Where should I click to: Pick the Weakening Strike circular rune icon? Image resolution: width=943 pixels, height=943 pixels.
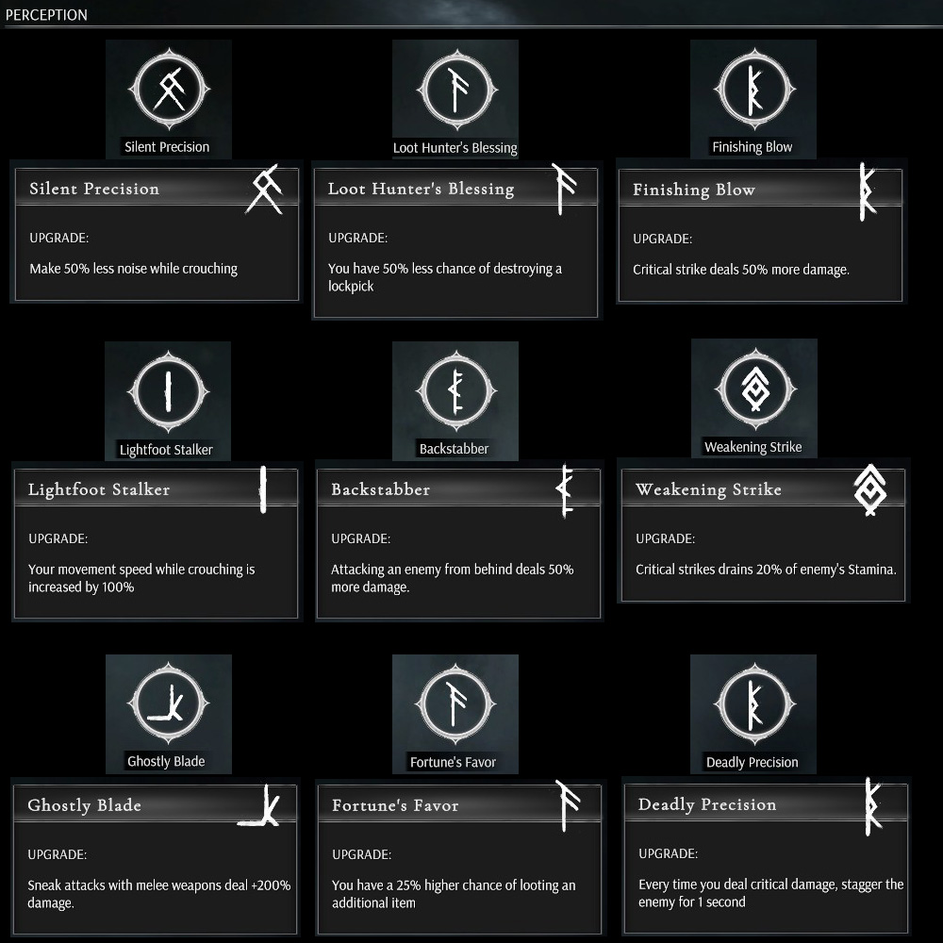753,389
